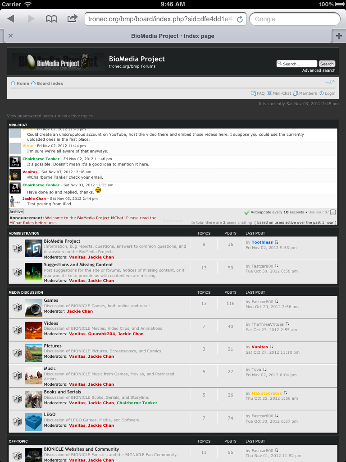Screen dimensions: 346x462
Task: Click Chairborne Tanker's 11:46 pm chat name
Action: click(41, 159)
